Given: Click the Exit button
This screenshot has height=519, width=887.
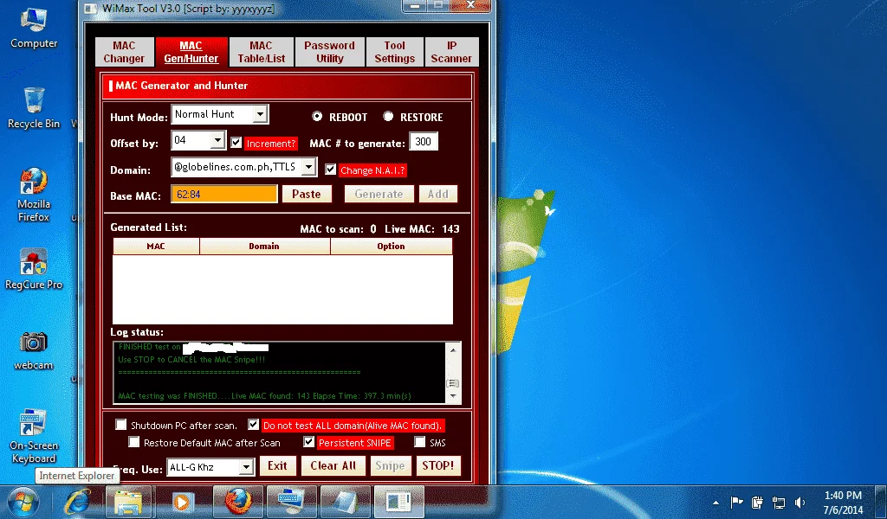Looking at the screenshot, I should [x=278, y=466].
